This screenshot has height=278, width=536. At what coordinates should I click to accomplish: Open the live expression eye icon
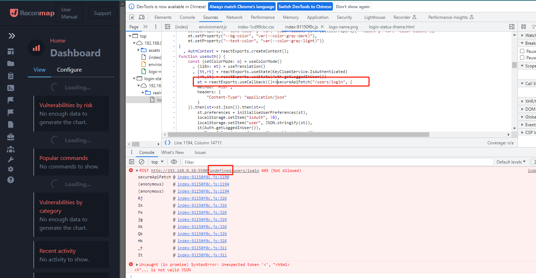[174, 162]
